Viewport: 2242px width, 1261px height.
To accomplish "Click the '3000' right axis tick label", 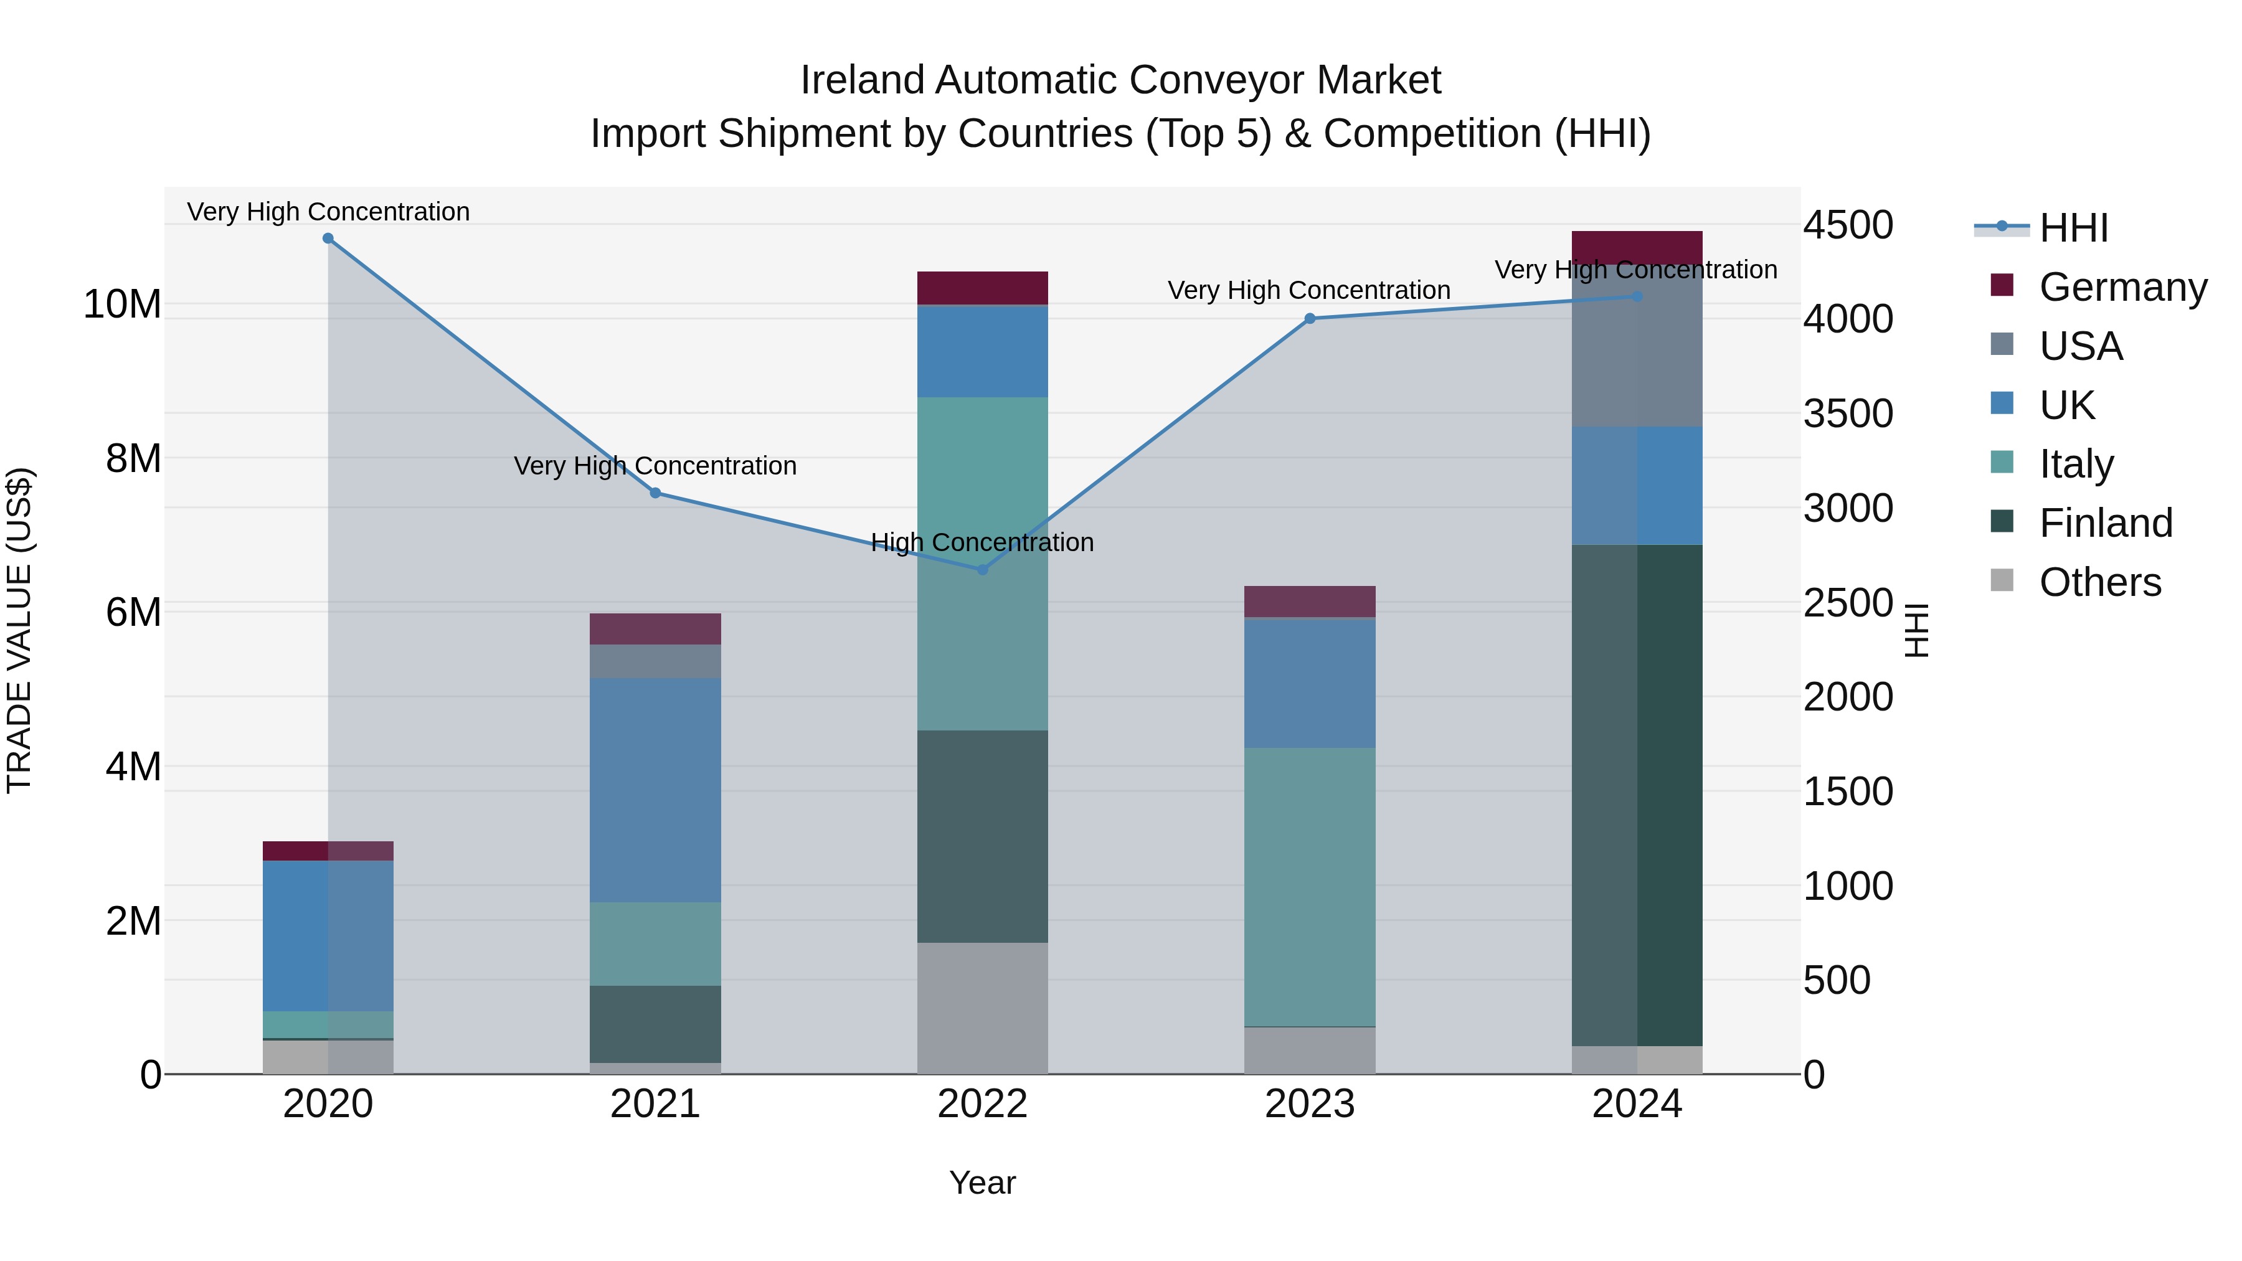I will (1848, 508).
